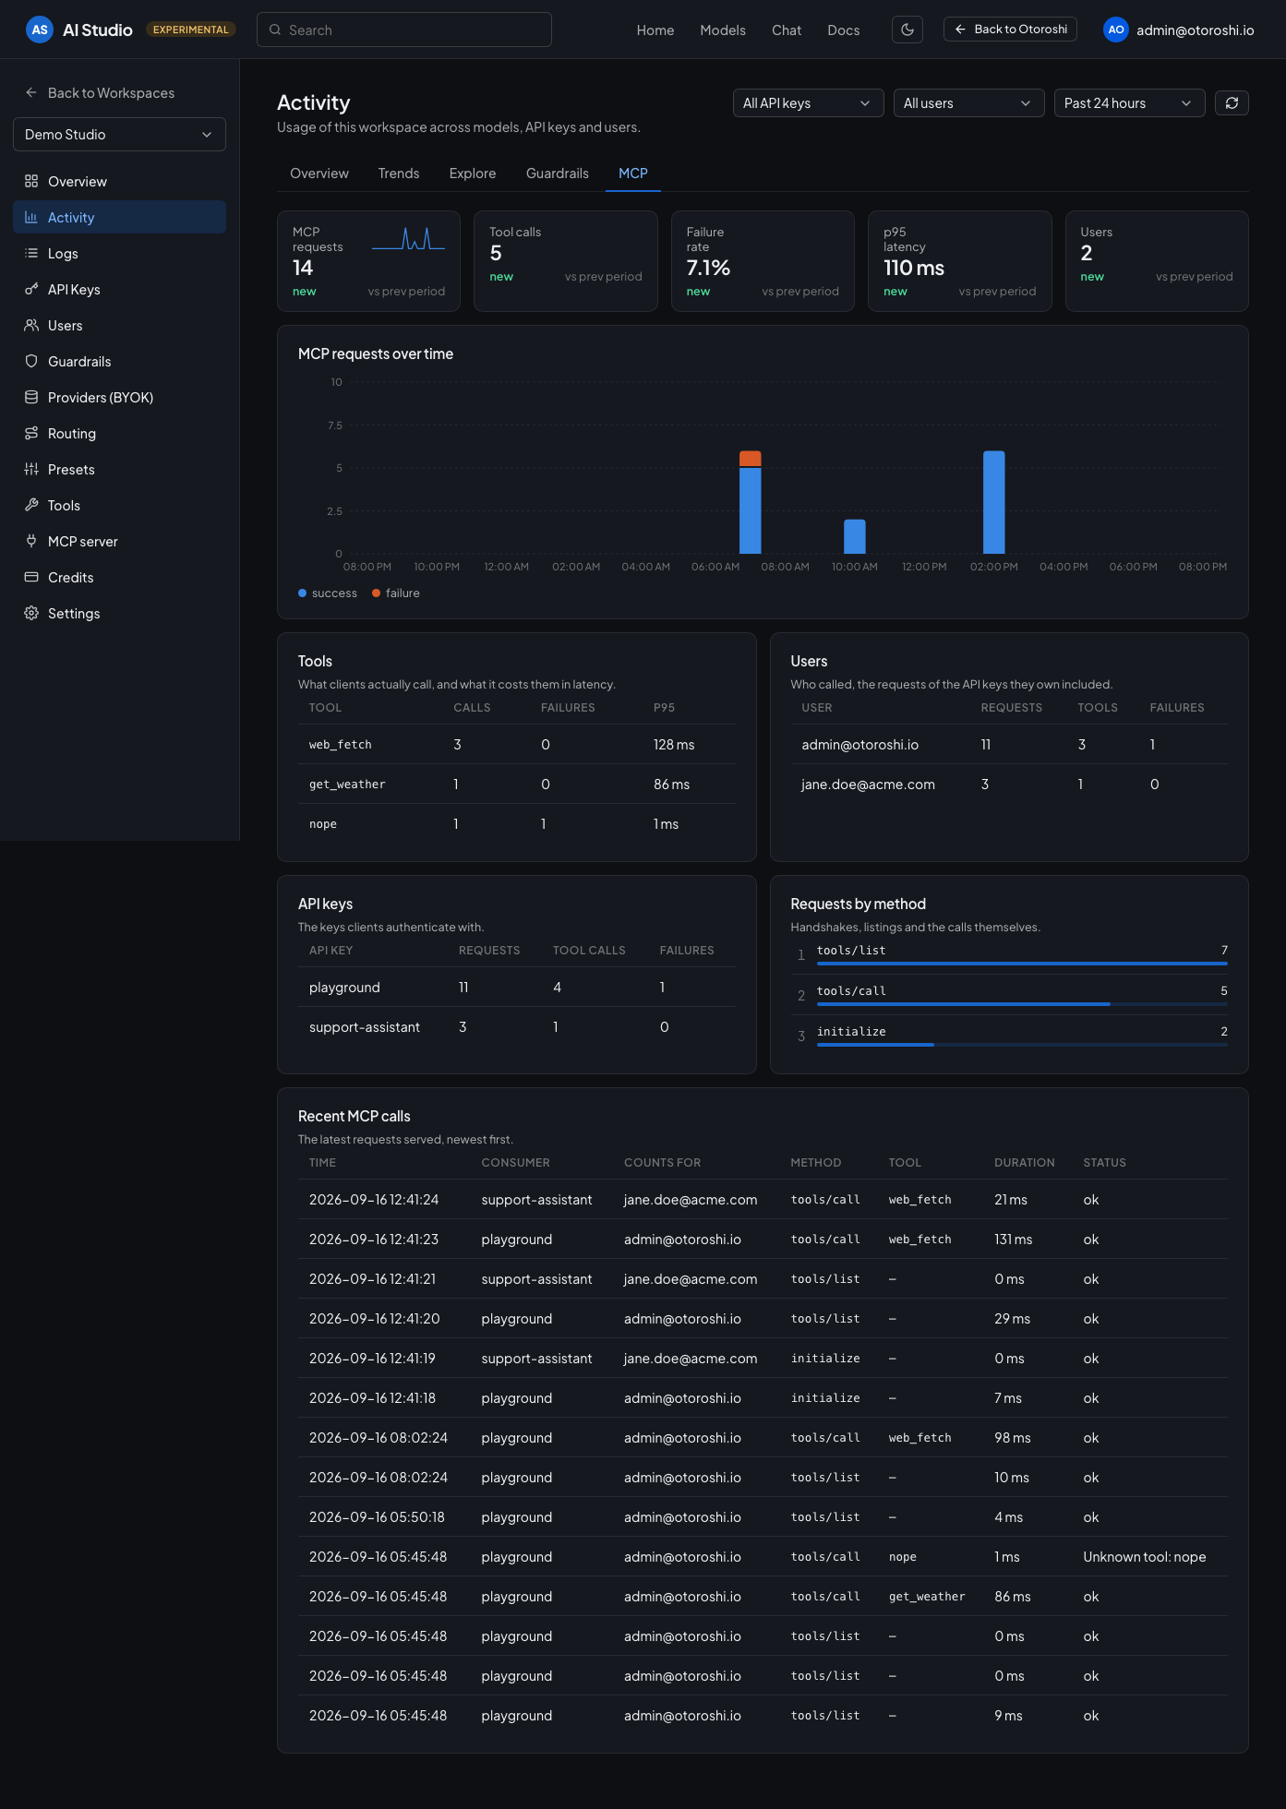Toggle dark mode with moon icon
This screenshot has height=1809, width=1286.
click(x=907, y=30)
